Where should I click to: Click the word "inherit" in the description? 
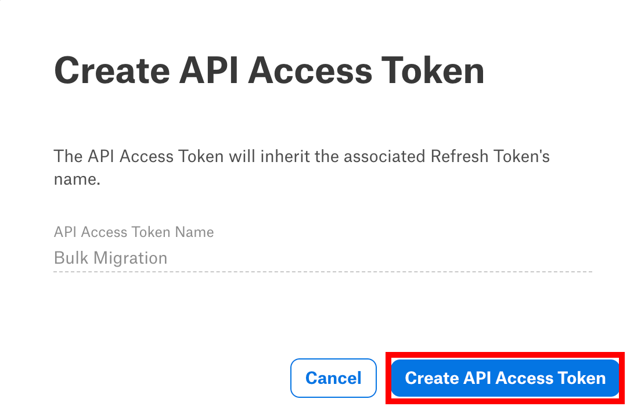click(x=285, y=156)
